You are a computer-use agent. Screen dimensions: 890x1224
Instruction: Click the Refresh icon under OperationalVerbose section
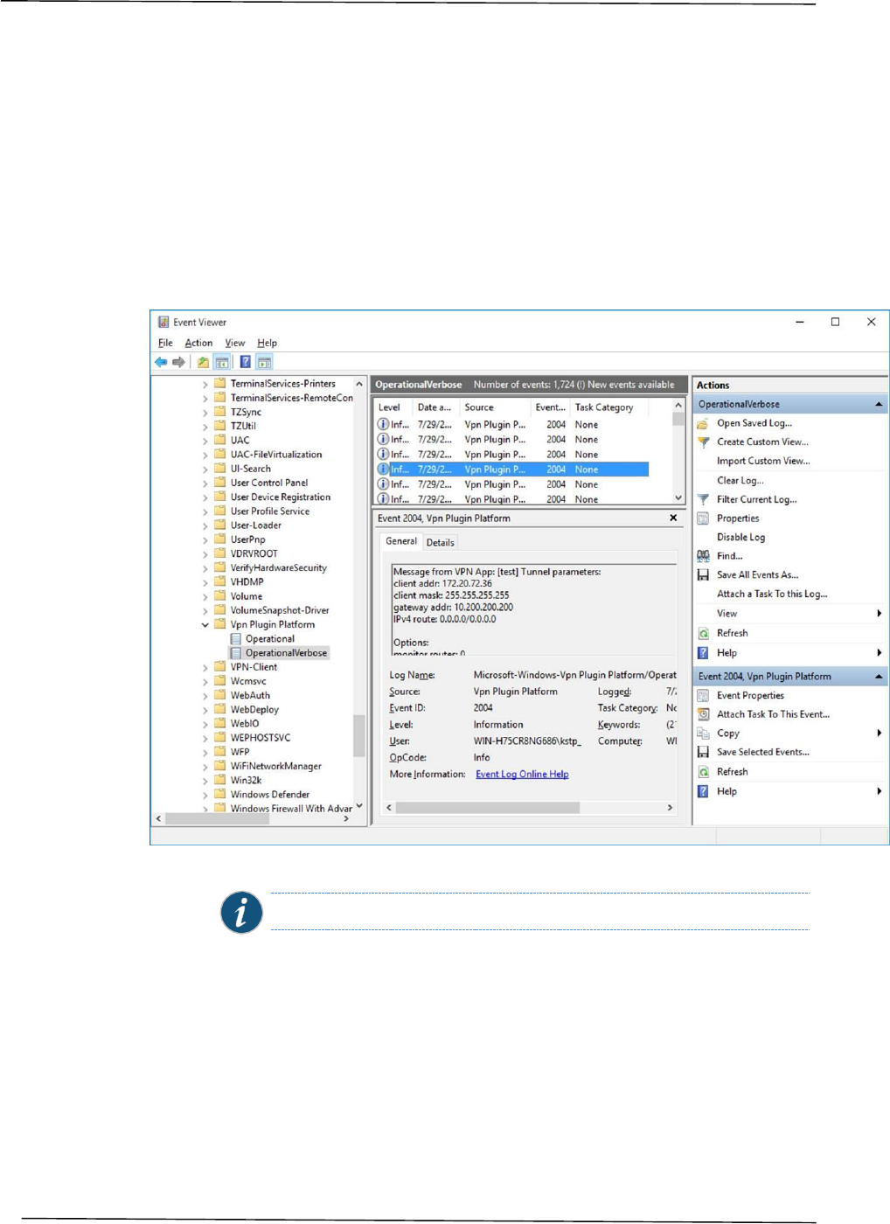click(x=703, y=634)
